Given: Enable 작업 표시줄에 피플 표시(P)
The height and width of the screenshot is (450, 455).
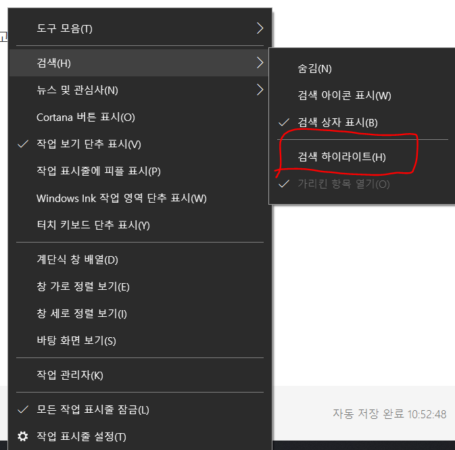Looking at the screenshot, I should coord(140,171).
